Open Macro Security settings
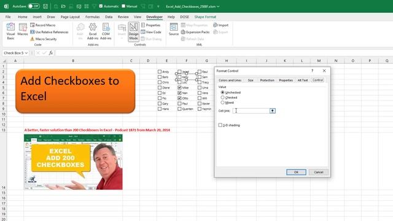Image resolution: width=393 pixels, height=221 pixels. tap(44, 39)
